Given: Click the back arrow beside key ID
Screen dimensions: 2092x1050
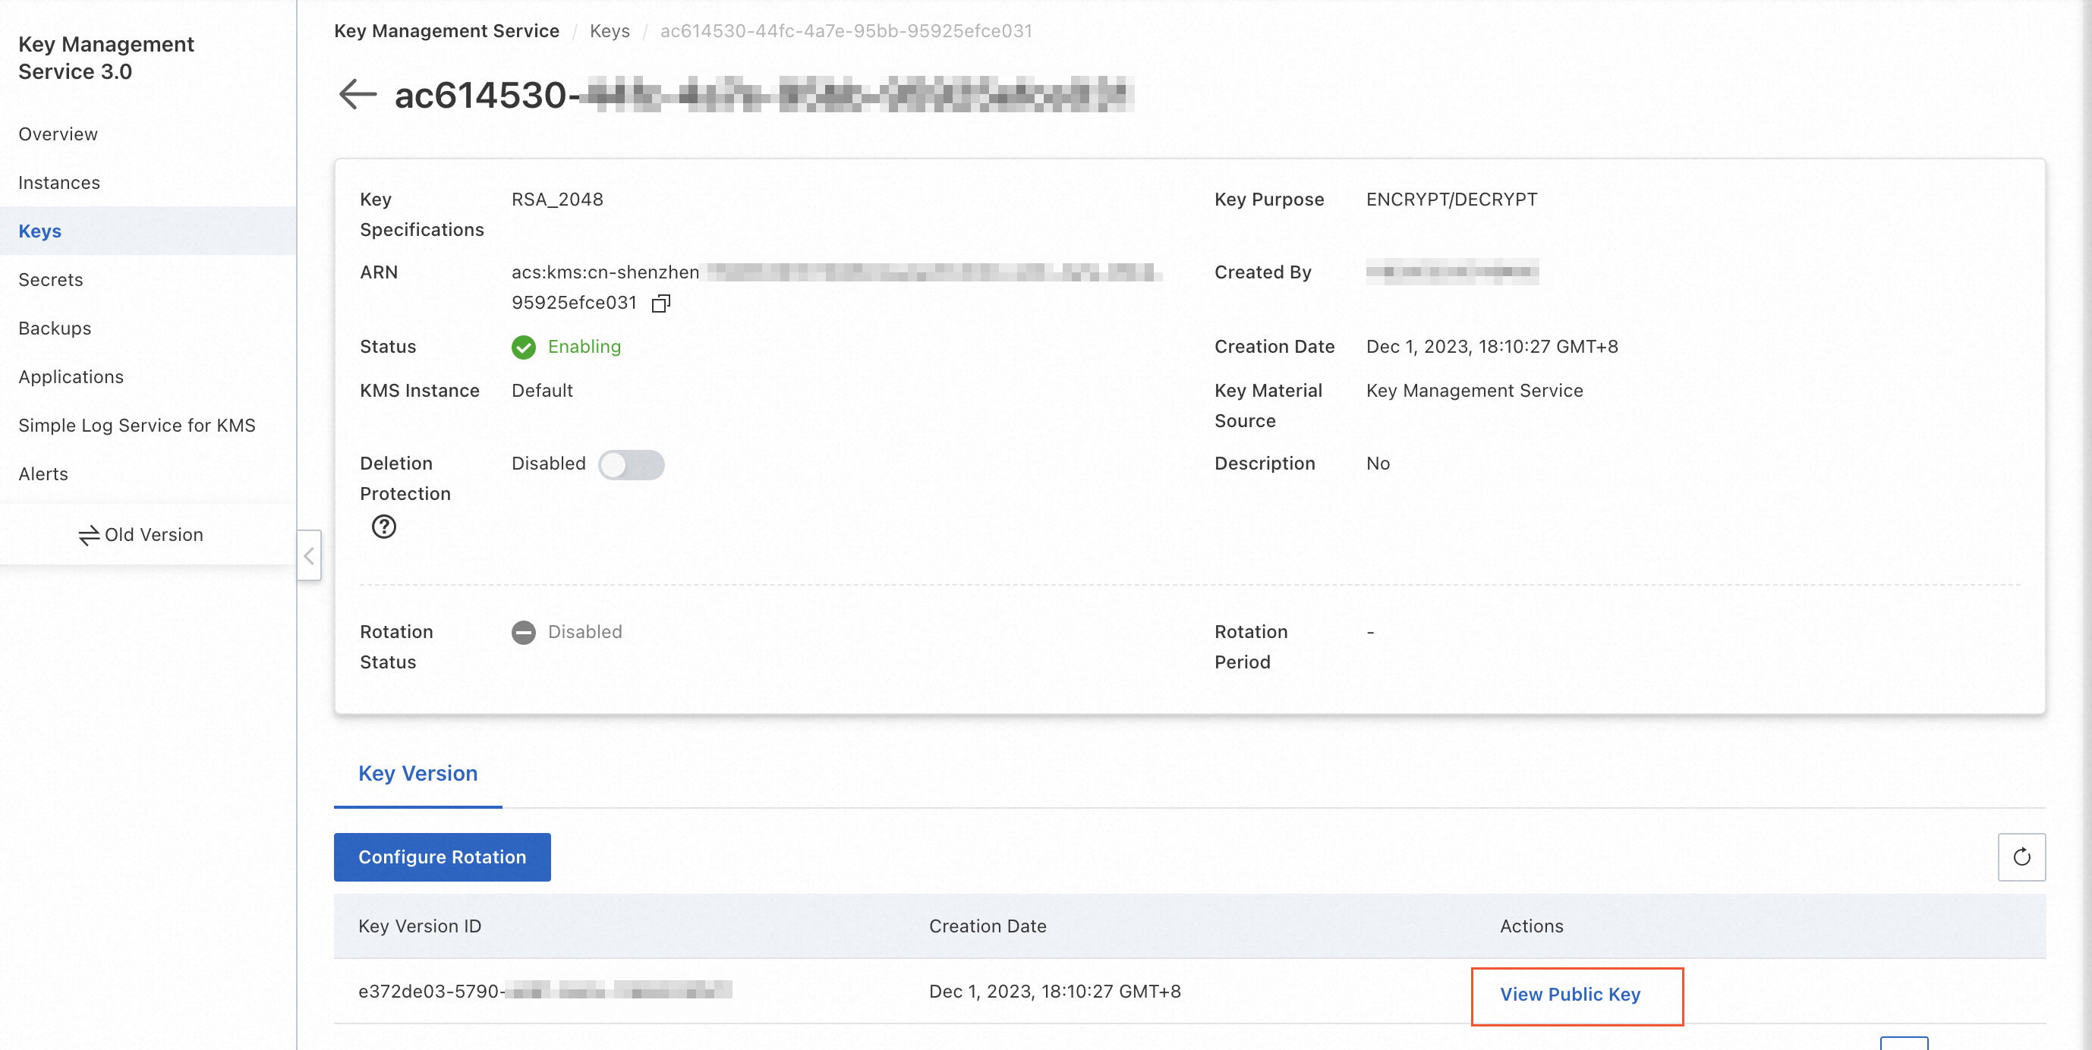Looking at the screenshot, I should pos(358,94).
